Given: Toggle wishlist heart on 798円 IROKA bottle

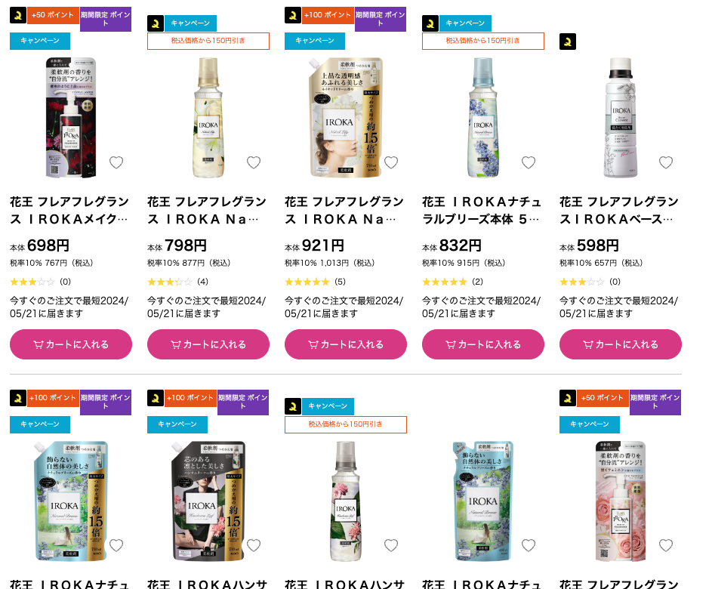Looking at the screenshot, I should click(254, 162).
